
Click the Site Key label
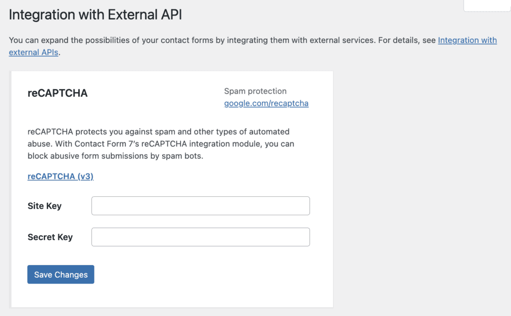point(44,206)
